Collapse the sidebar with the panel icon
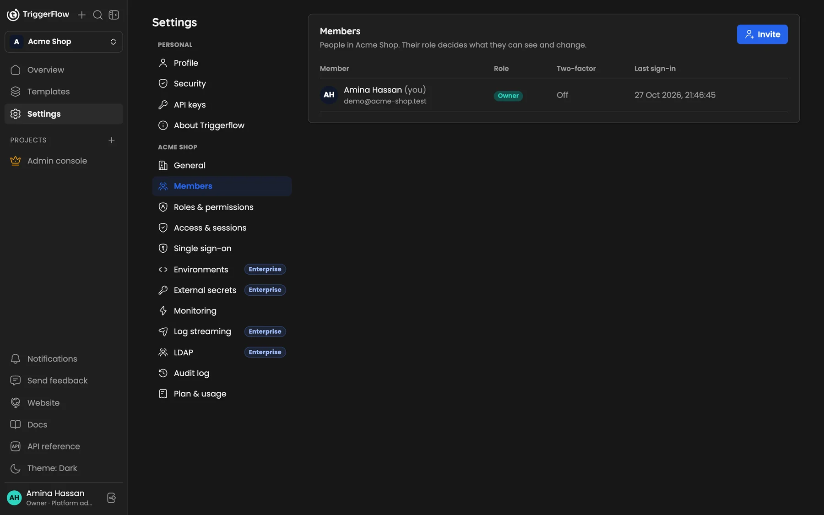The image size is (824, 515). (114, 15)
